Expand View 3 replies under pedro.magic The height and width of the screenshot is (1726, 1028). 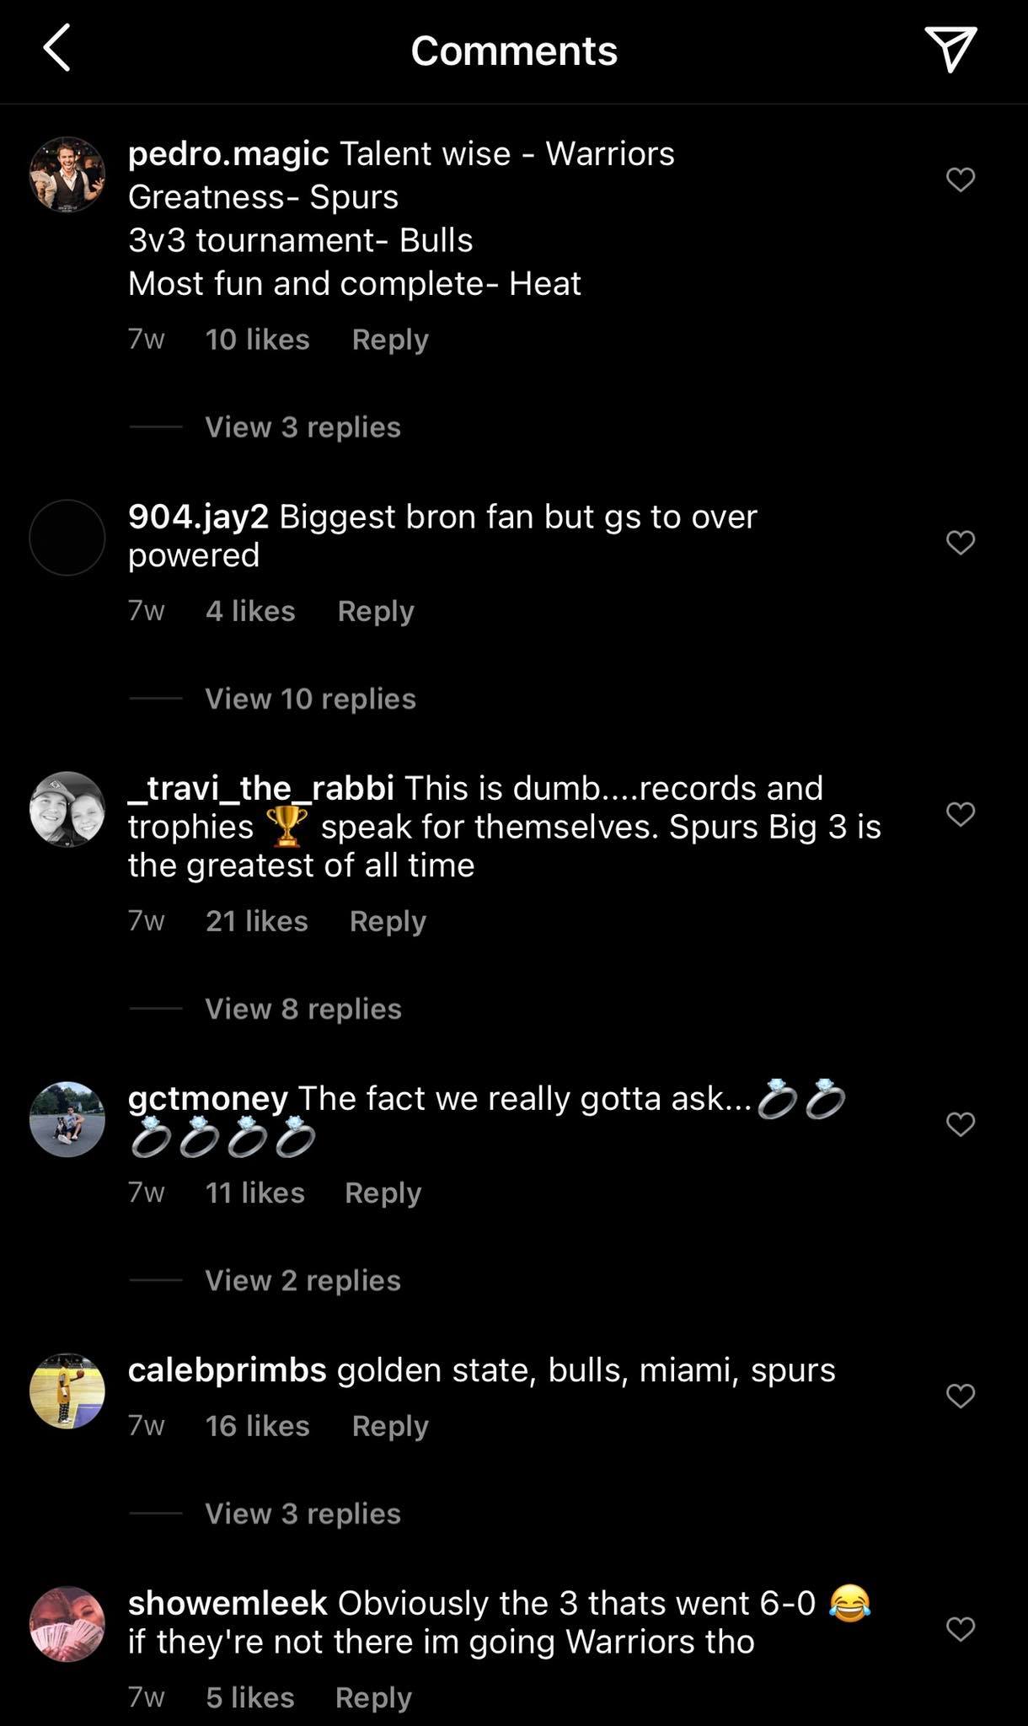[303, 427]
